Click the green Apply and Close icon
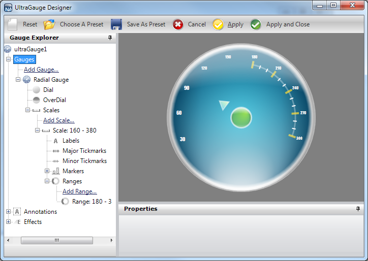The height and width of the screenshot is (261, 368). pyautogui.click(x=256, y=24)
